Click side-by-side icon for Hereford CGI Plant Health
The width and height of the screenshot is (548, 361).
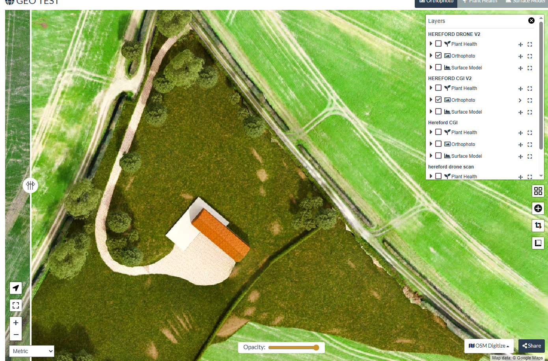pos(520,133)
